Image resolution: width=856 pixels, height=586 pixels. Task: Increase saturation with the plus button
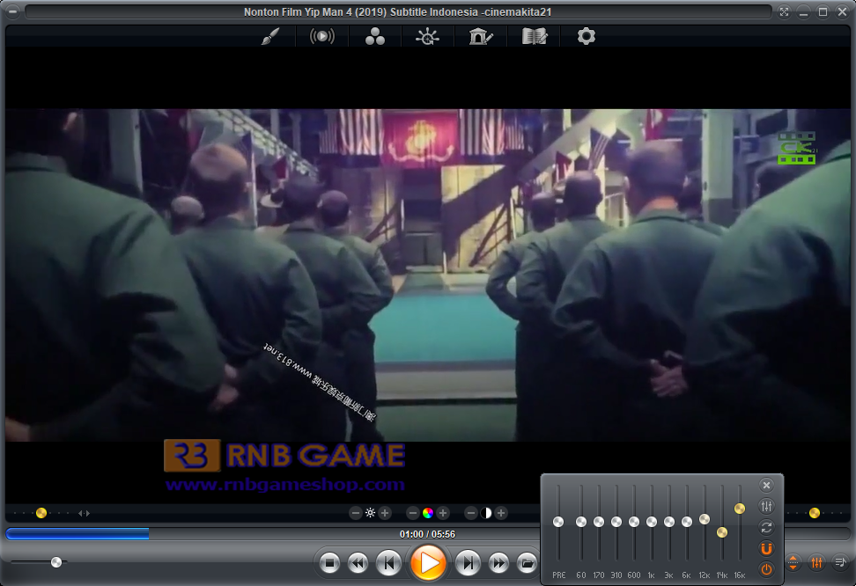(443, 513)
